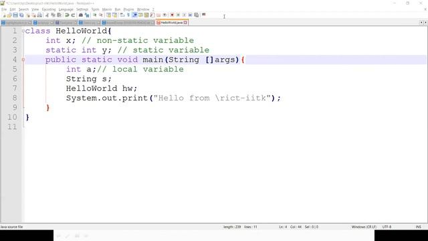
Task: Click the last icon on the toolbar
Action: pos(203,15)
